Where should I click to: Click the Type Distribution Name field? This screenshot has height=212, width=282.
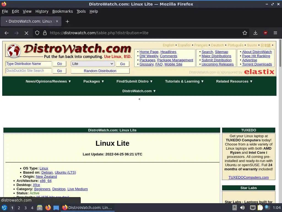(x=29, y=64)
